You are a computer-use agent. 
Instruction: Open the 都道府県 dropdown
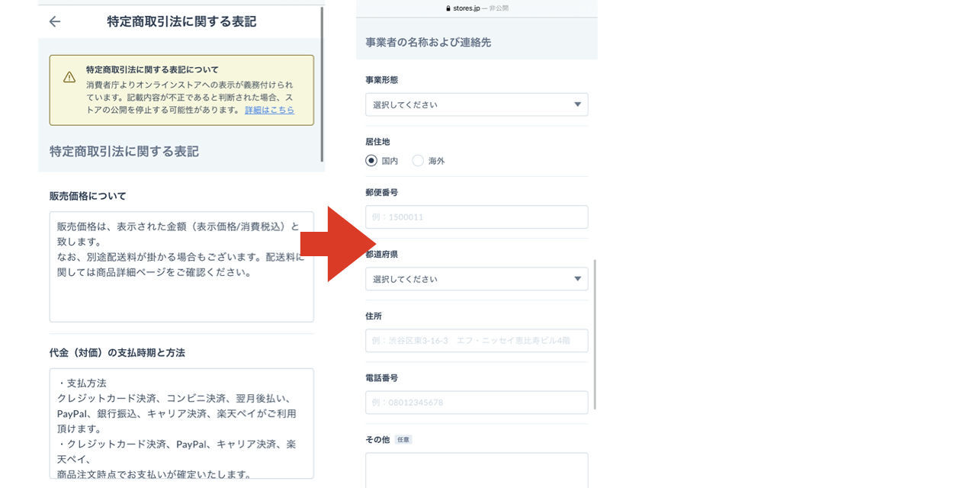tap(477, 279)
